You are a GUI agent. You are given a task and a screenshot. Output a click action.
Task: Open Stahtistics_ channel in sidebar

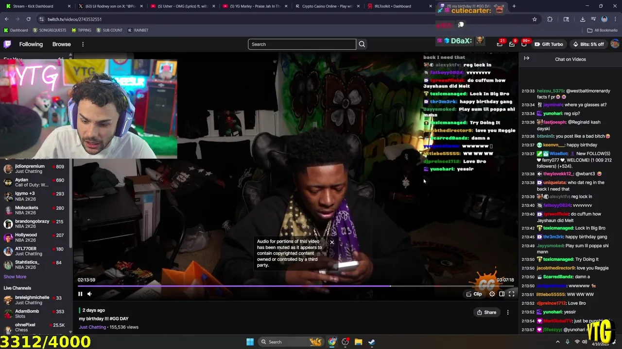click(x=36, y=265)
